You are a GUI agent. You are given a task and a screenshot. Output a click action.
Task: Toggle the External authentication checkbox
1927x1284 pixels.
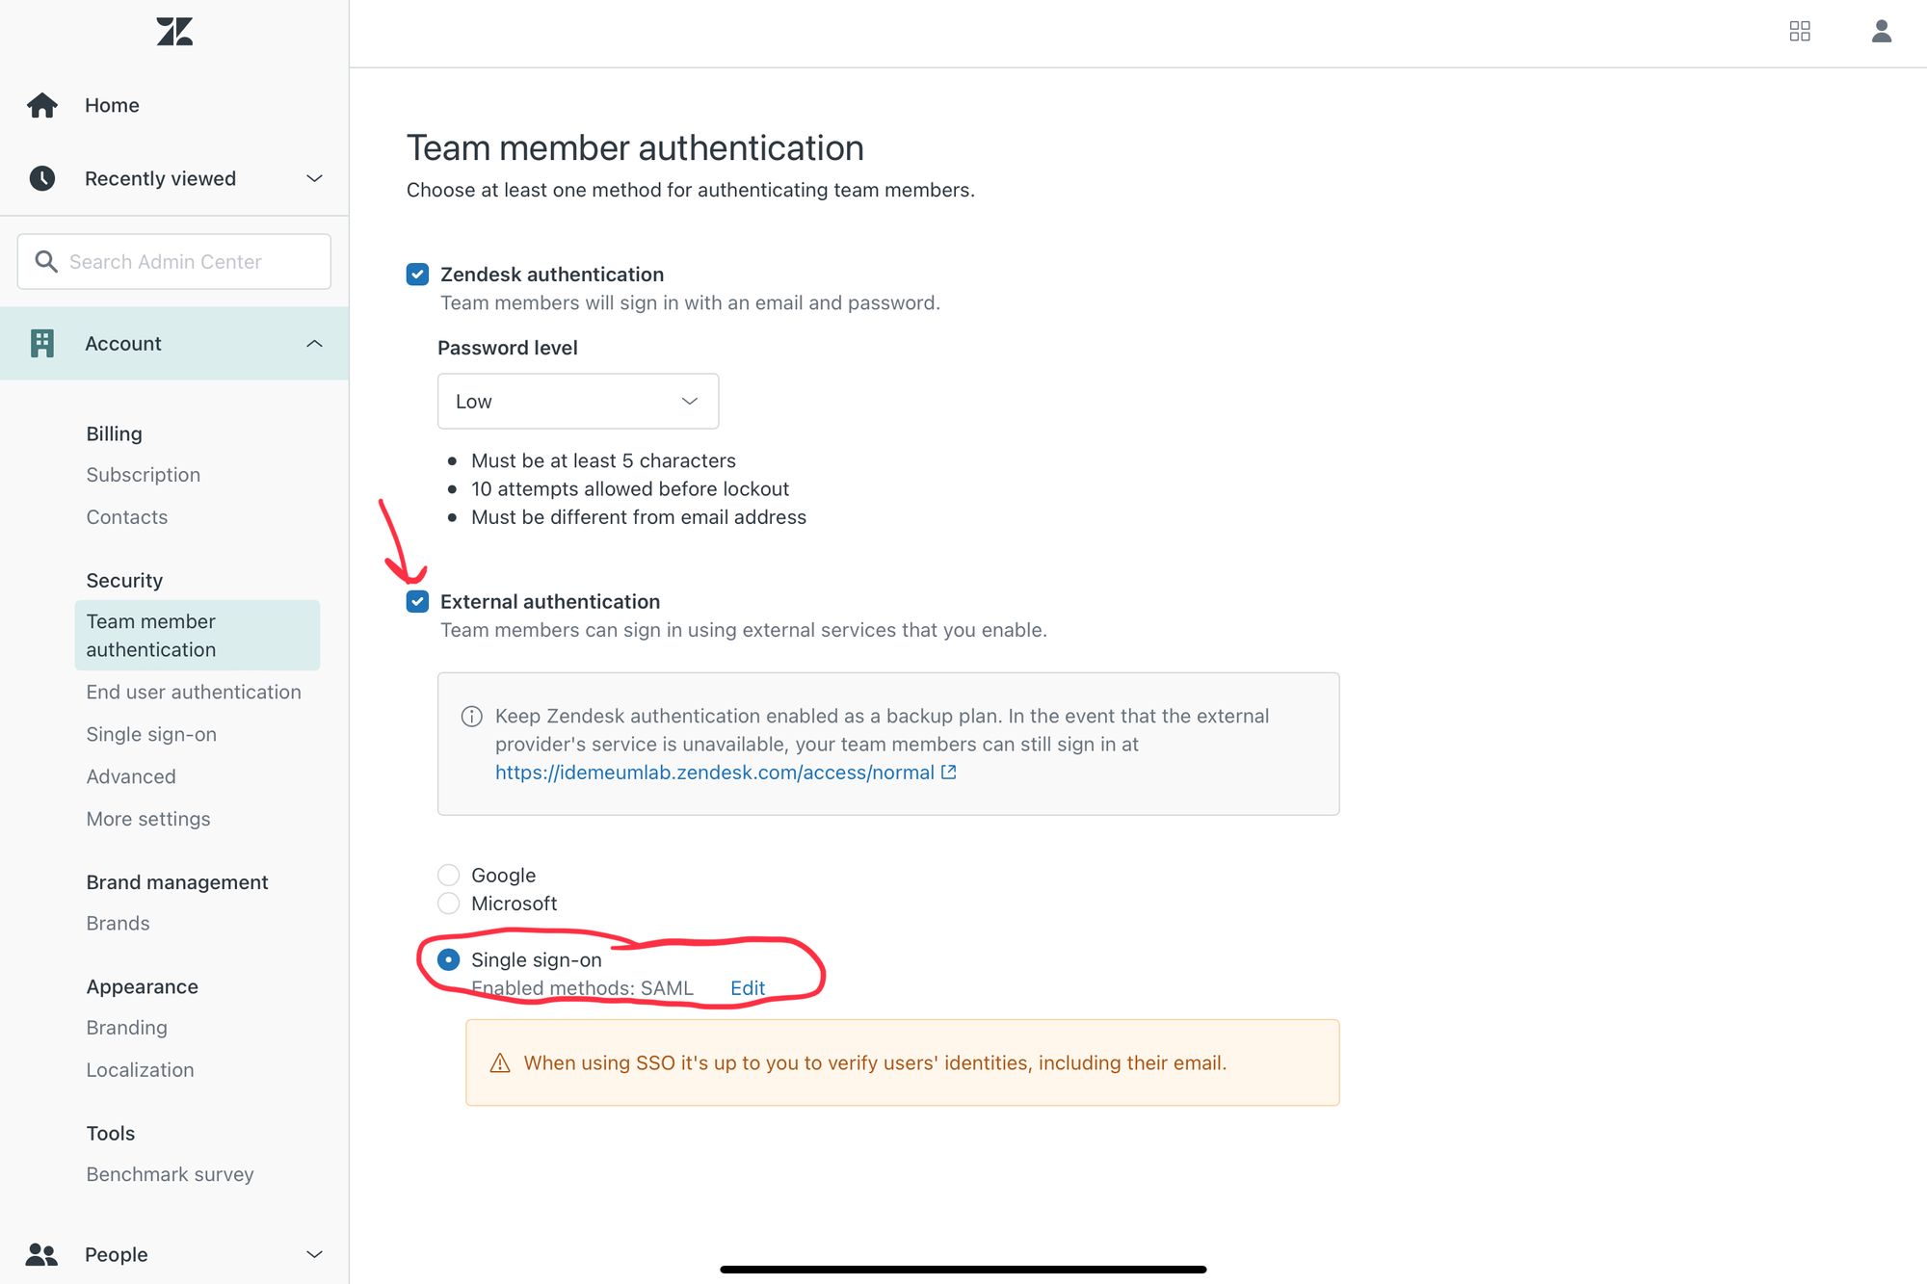(x=417, y=602)
